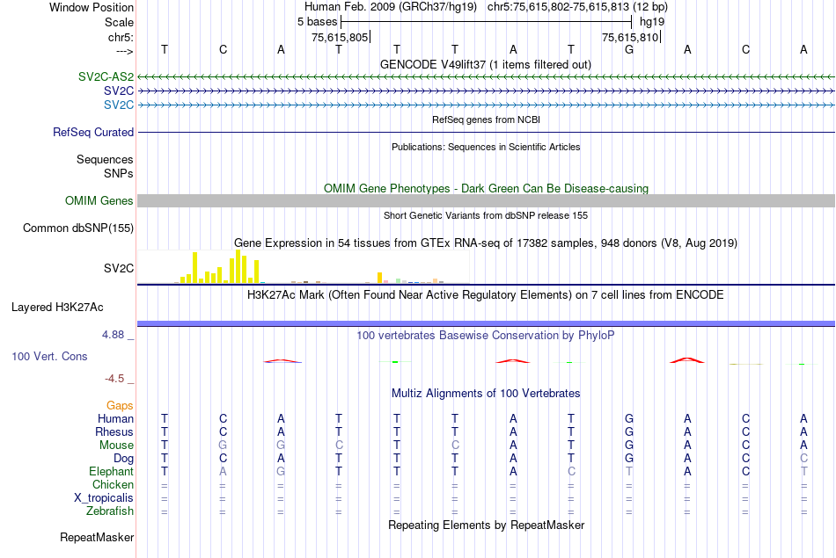Click Short Genetic Variants dbSNP title

tap(485, 215)
